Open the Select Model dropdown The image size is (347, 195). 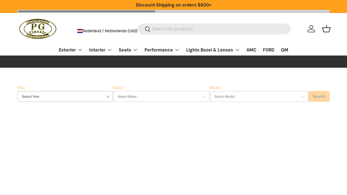point(259,97)
